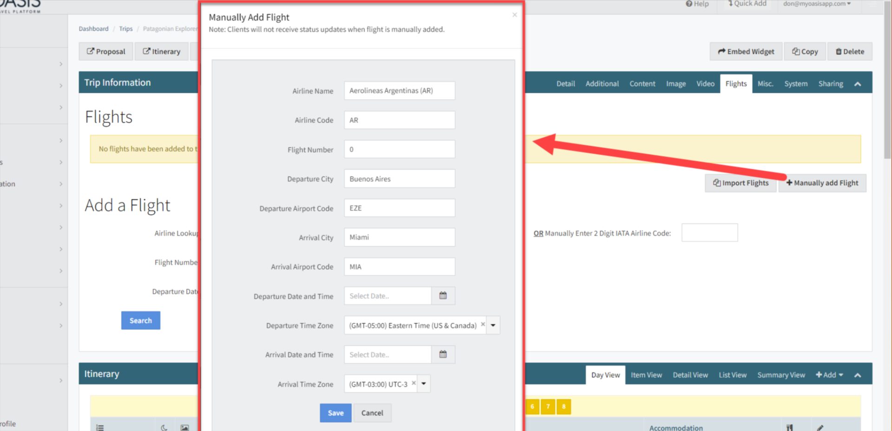
Task: Click the Help link
Action: 697,4
